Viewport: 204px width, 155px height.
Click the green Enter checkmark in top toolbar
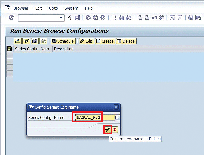click(x=11, y=18)
